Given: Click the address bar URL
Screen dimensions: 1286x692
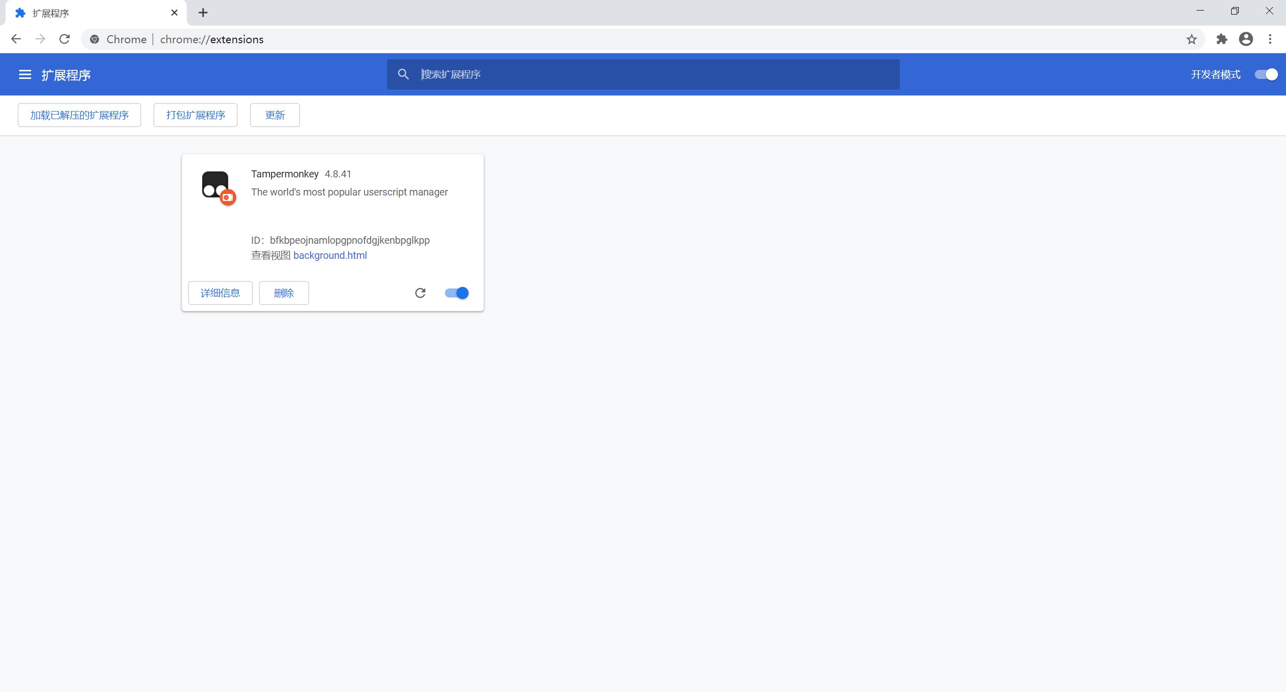Looking at the screenshot, I should (x=212, y=39).
